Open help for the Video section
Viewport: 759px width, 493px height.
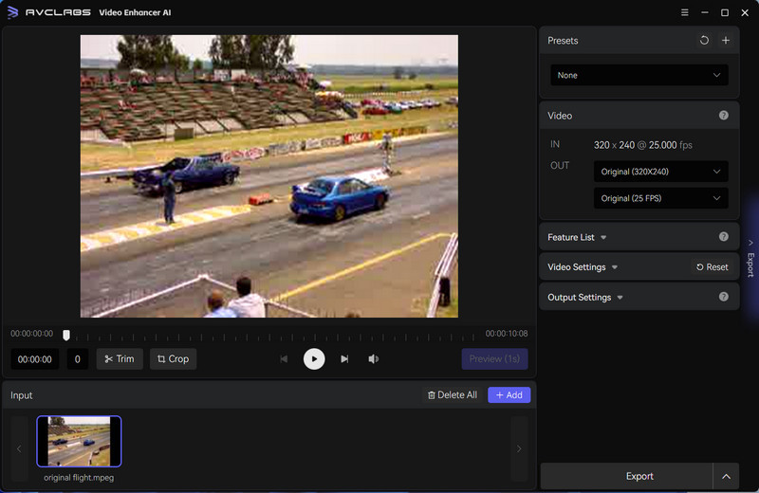[x=724, y=115]
